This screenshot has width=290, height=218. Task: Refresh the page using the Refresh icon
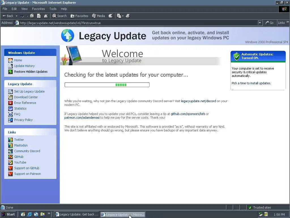pyautogui.click(x=39, y=16)
